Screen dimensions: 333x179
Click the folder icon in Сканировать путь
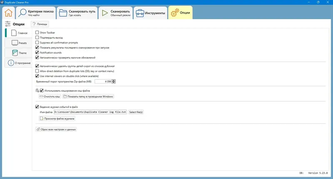pyautogui.click(x=63, y=13)
